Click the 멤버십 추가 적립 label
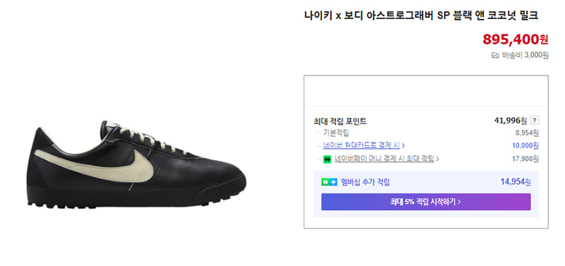Image resolution: width=565 pixels, height=266 pixels. pos(365,183)
